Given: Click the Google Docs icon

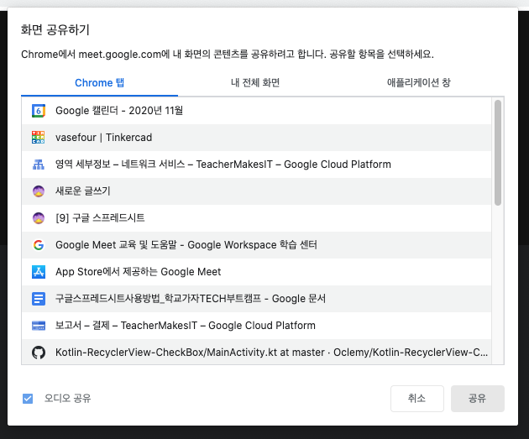Looking at the screenshot, I should [39, 299].
